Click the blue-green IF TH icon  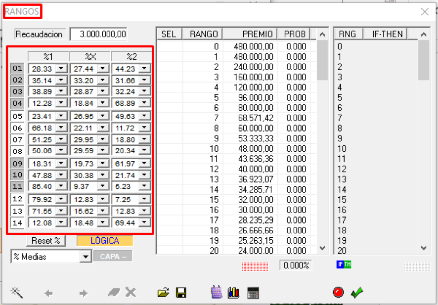point(344,265)
